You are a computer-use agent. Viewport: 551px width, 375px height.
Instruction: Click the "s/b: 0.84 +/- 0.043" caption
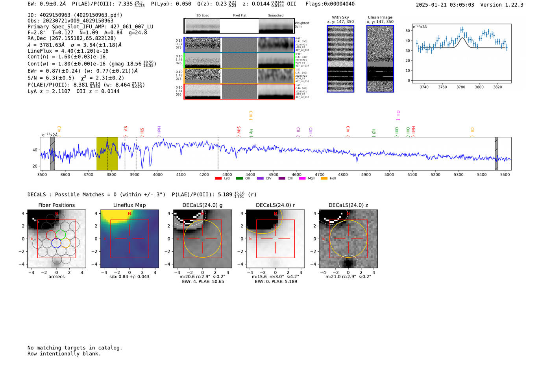click(x=129, y=277)
